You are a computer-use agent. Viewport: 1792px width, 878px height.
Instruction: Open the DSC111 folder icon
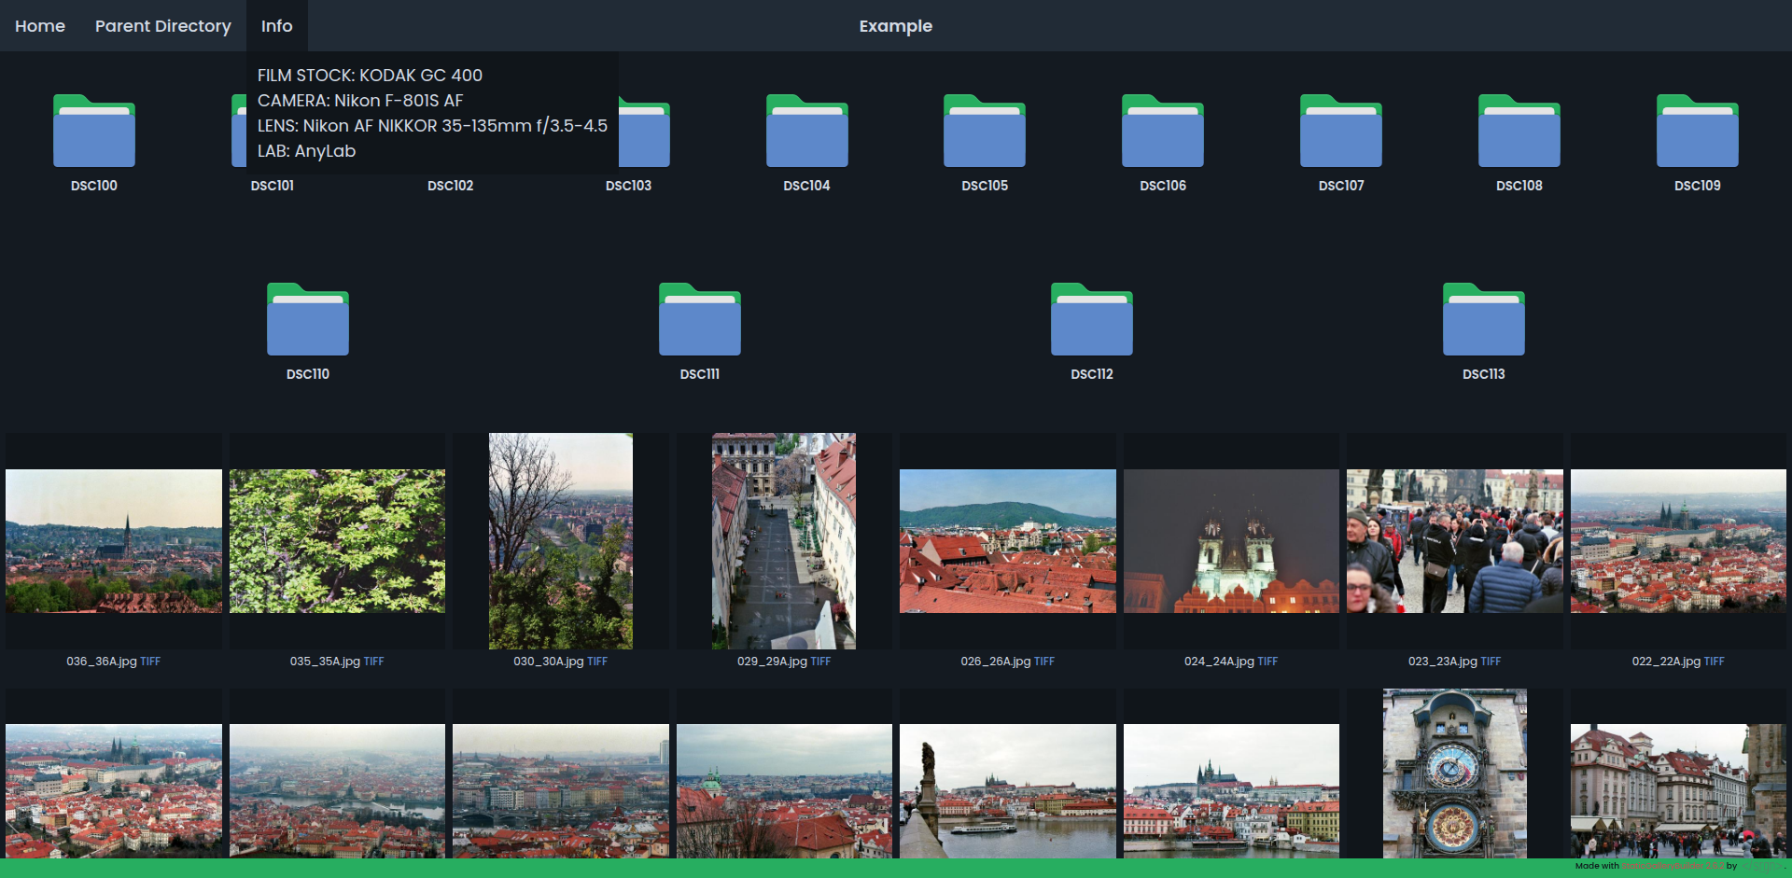click(x=700, y=320)
